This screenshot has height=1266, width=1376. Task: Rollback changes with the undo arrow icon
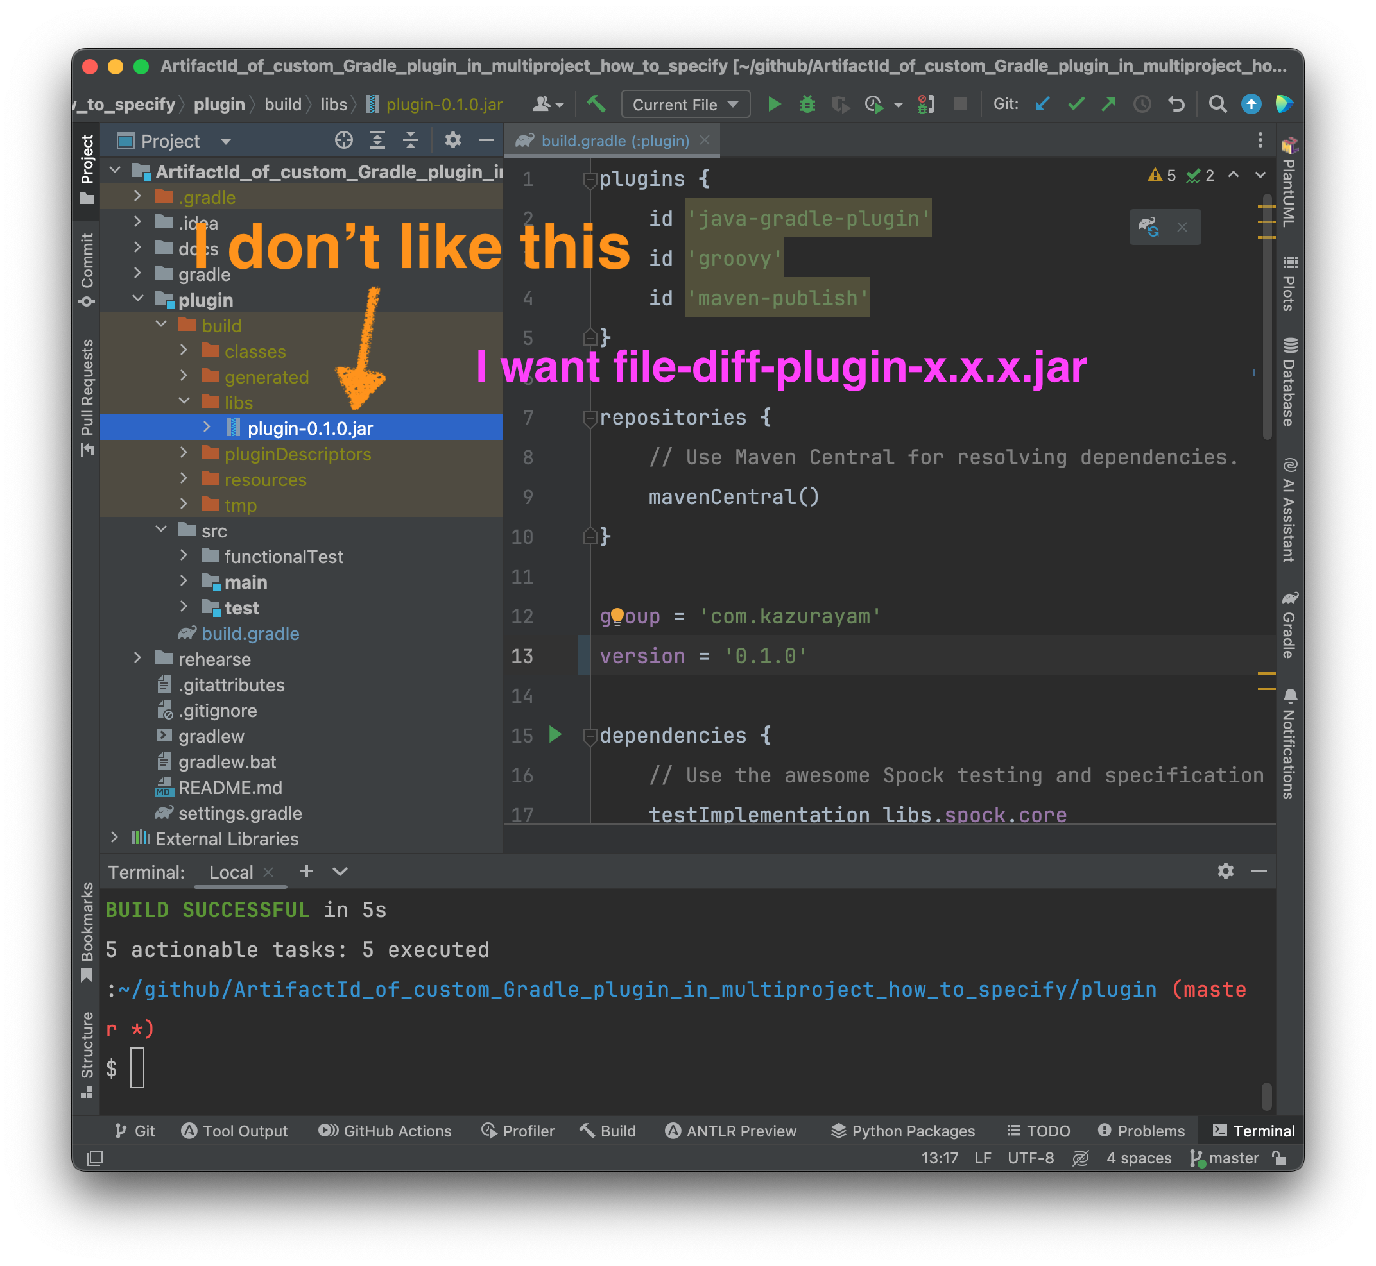1176,104
